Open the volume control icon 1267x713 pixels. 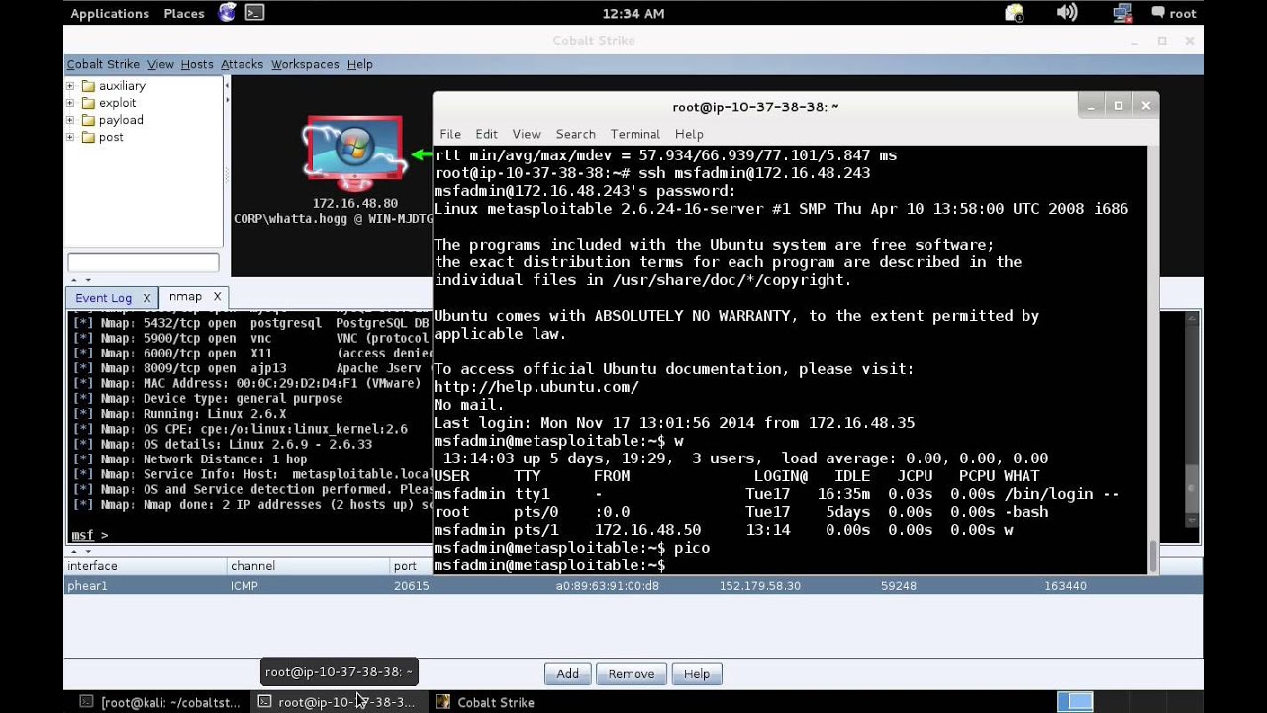tap(1066, 13)
